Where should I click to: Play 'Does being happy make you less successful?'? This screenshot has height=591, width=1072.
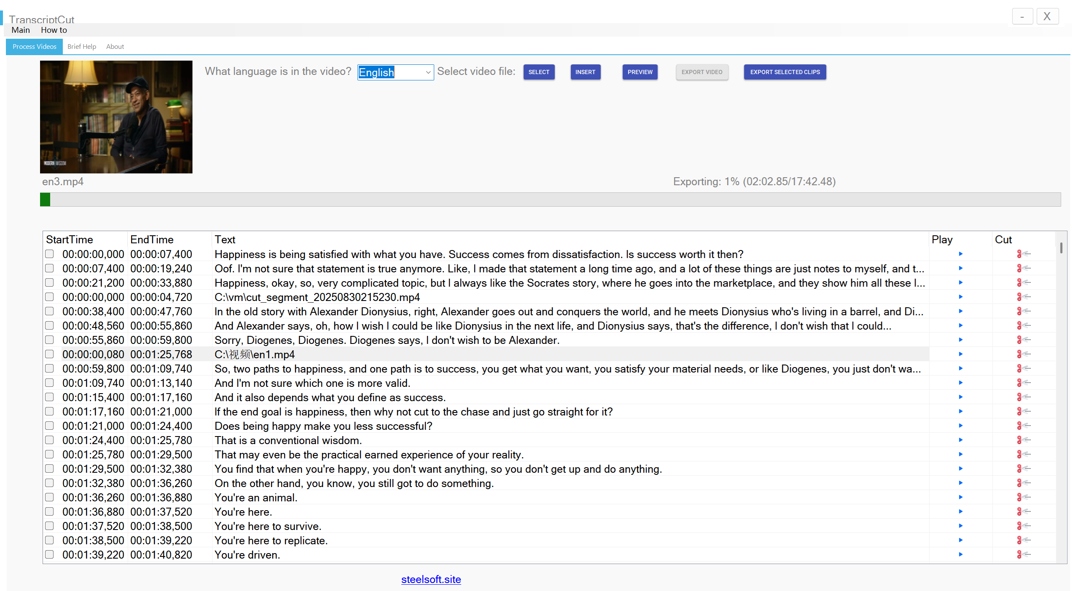[961, 426]
